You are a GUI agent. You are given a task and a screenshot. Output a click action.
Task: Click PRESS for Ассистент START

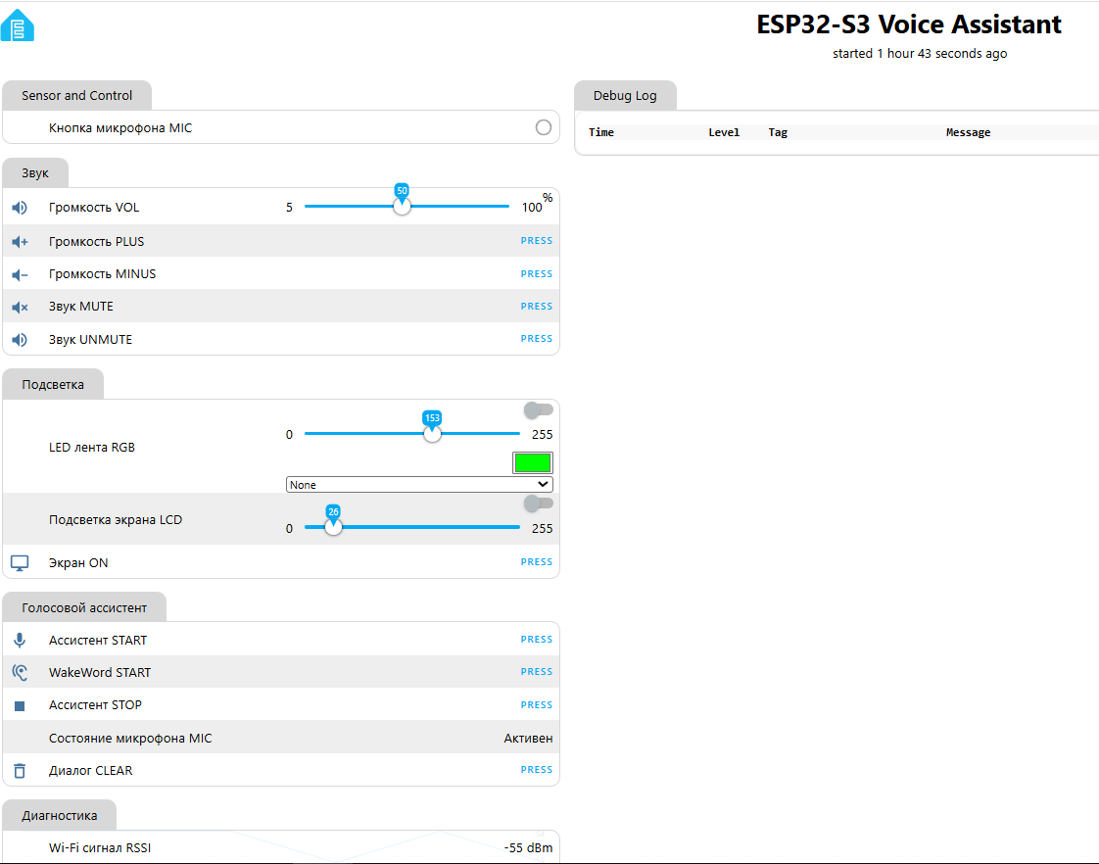[x=536, y=639]
